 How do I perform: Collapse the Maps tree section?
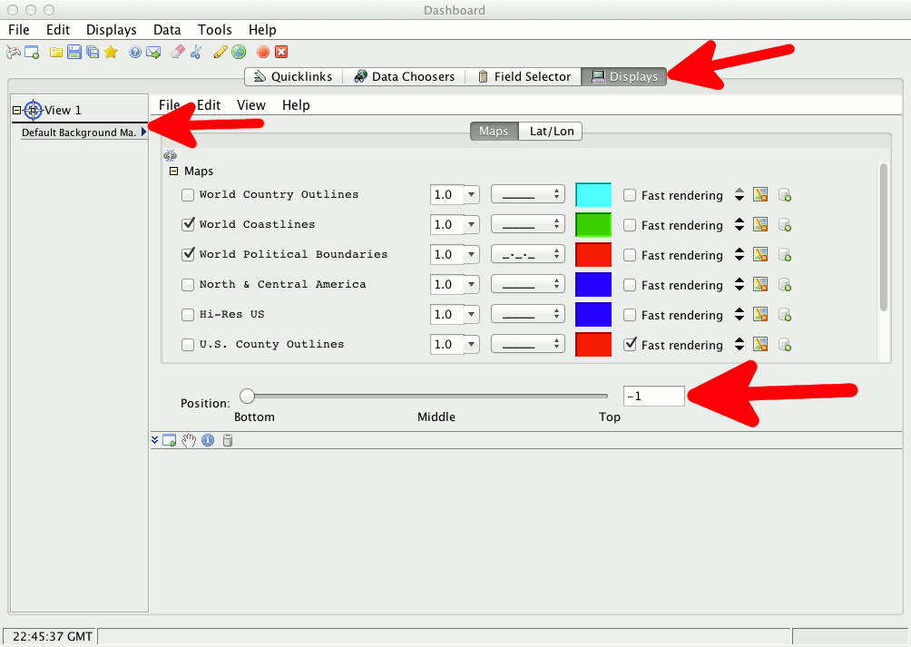[x=173, y=171]
